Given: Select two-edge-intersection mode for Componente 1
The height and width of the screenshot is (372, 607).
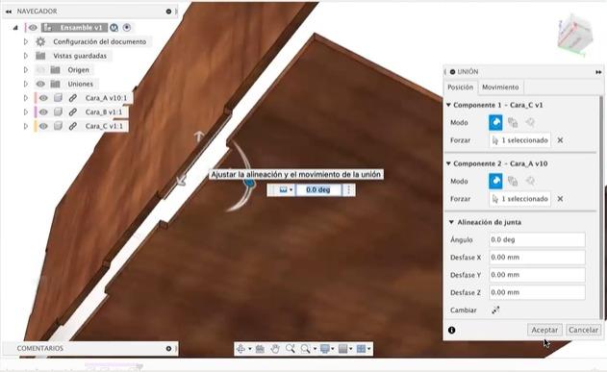Looking at the screenshot, I should pyautogui.click(x=530, y=123).
